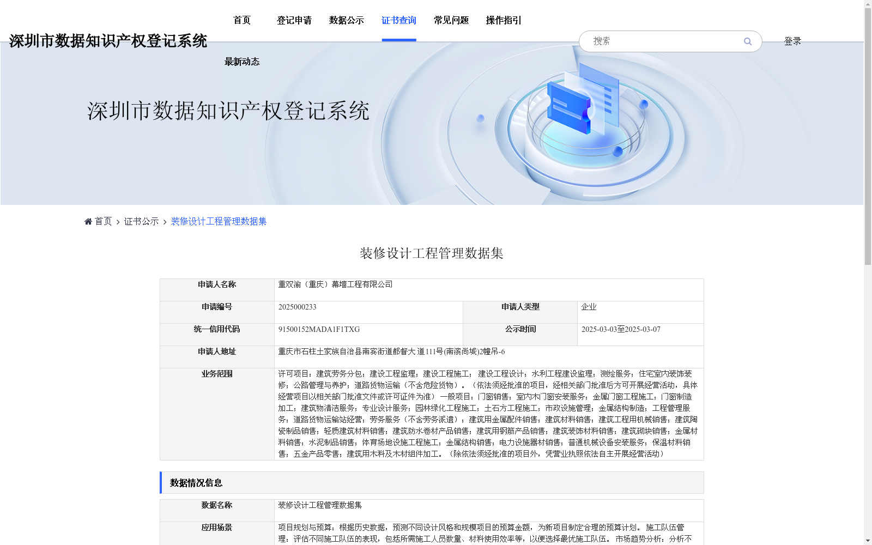872x545 pixels.
Task: Click the 公示时间 label cell
Action: click(520, 335)
